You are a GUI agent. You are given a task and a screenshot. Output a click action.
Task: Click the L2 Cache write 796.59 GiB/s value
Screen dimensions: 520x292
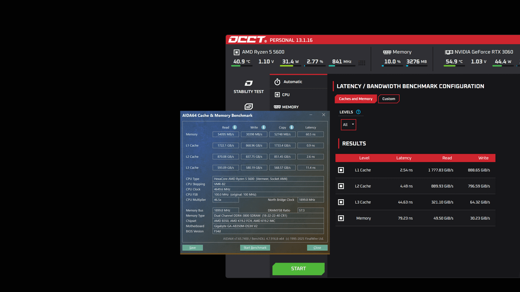click(479, 186)
